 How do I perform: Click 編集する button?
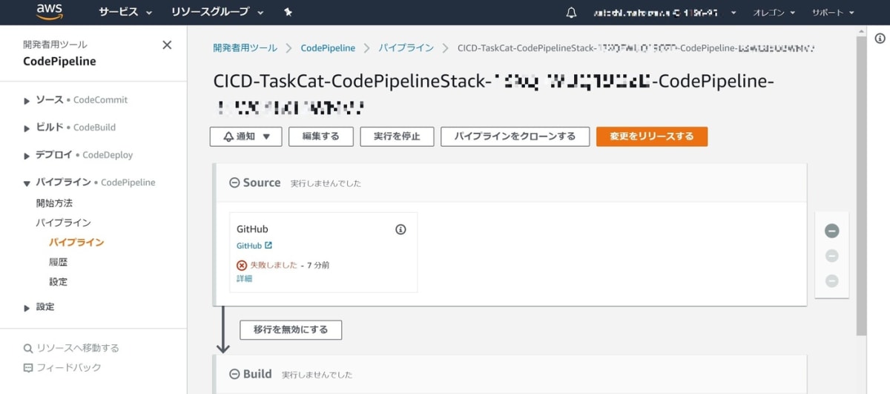(x=321, y=137)
